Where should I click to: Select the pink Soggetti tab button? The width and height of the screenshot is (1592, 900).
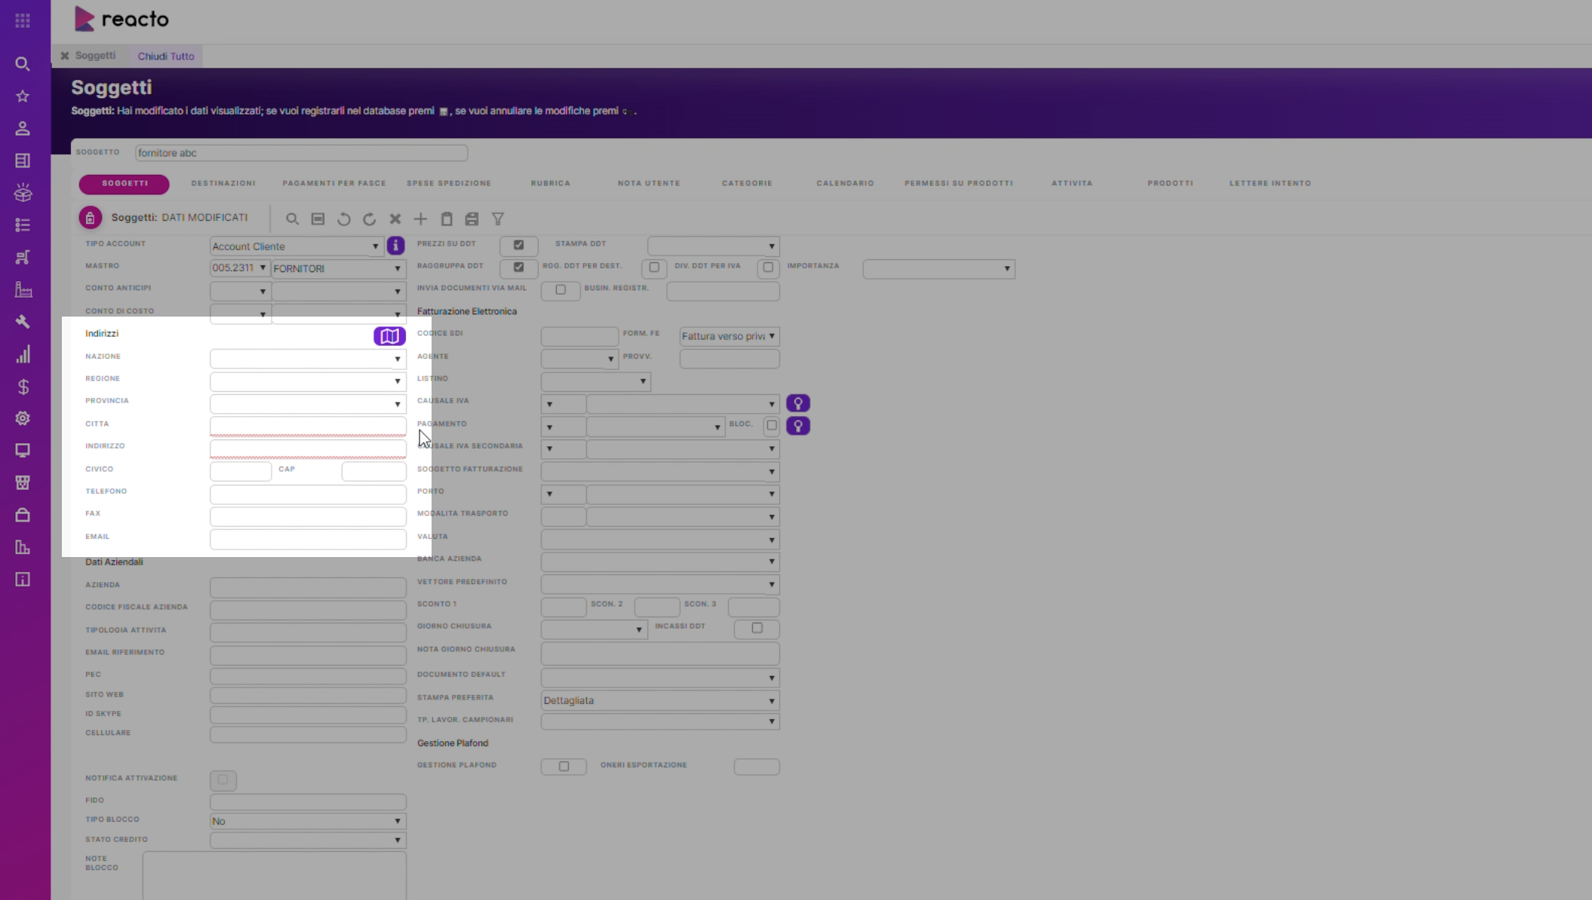coord(124,183)
